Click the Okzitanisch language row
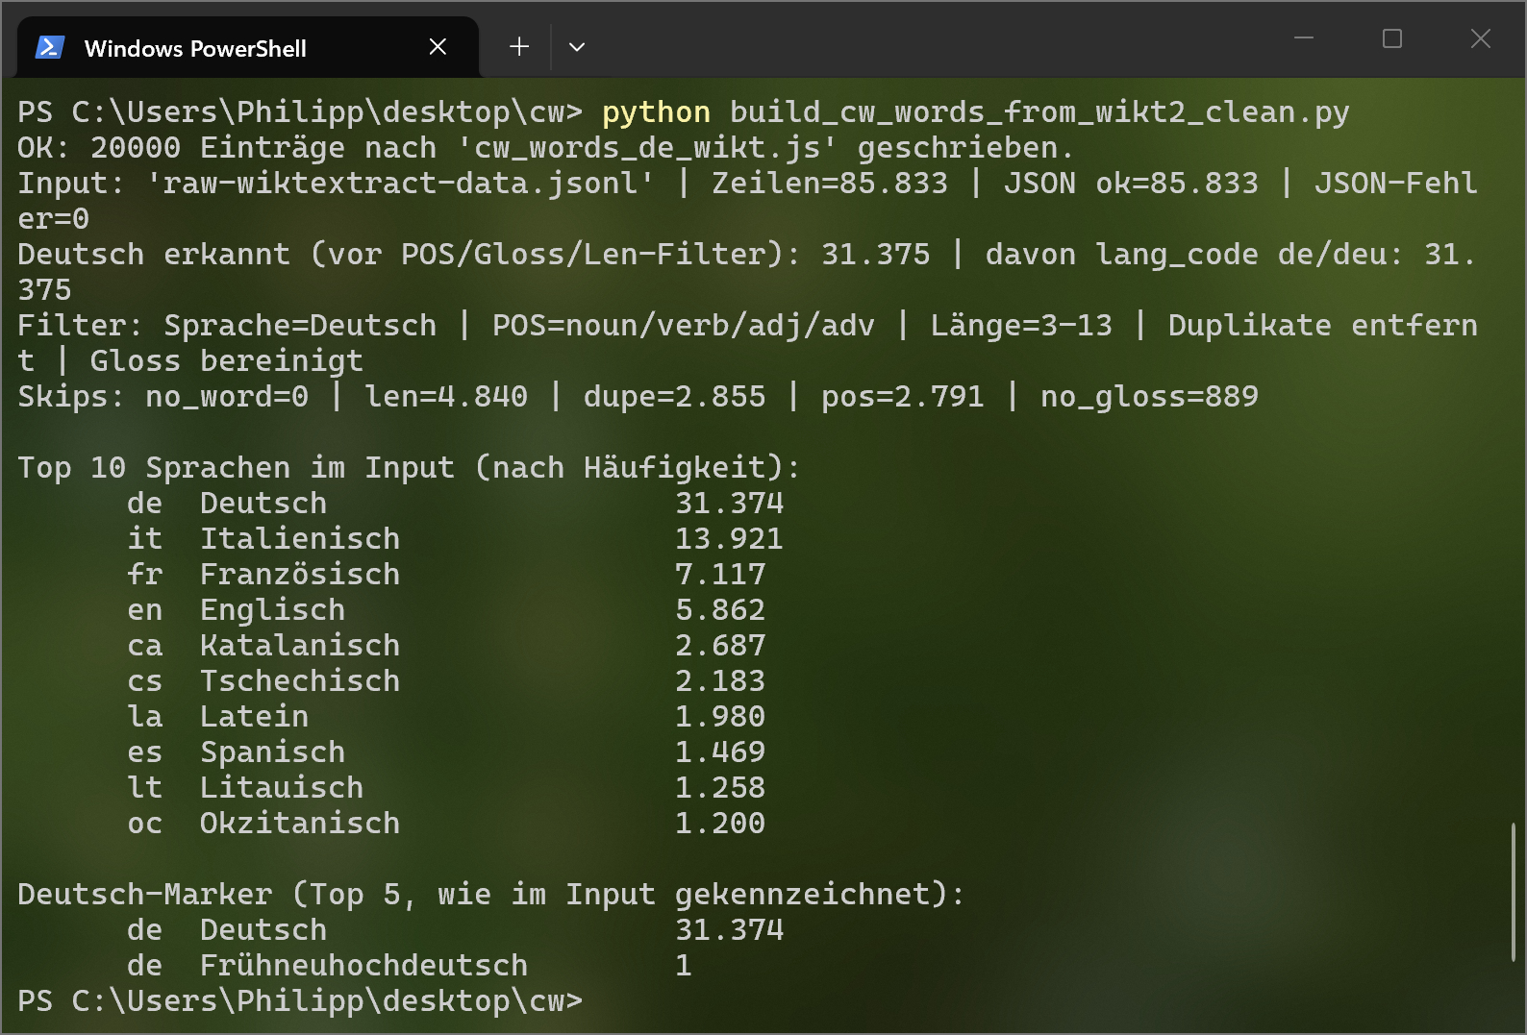 446,824
